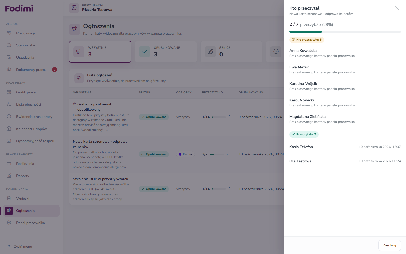
Task: Select the Szkice filter card
Action: (x=231, y=52)
